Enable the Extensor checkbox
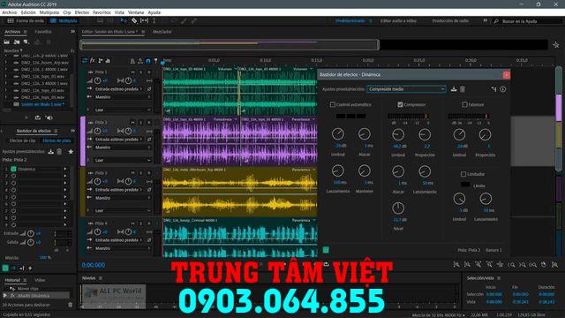This screenshot has width=565, height=318. 464,104
